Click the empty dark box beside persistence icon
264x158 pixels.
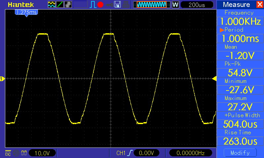coord(80,5)
